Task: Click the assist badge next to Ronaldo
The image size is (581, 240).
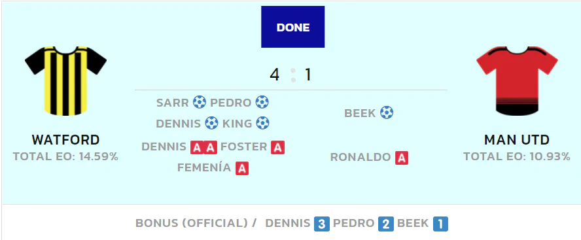Action: (401, 158)
